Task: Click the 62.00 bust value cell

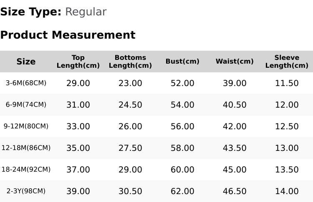Action: [182, 192]
